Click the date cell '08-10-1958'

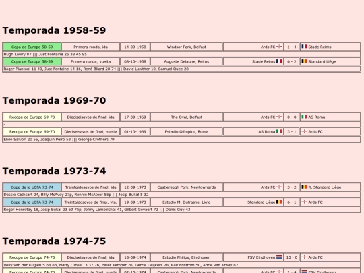[x=135, y=61]
